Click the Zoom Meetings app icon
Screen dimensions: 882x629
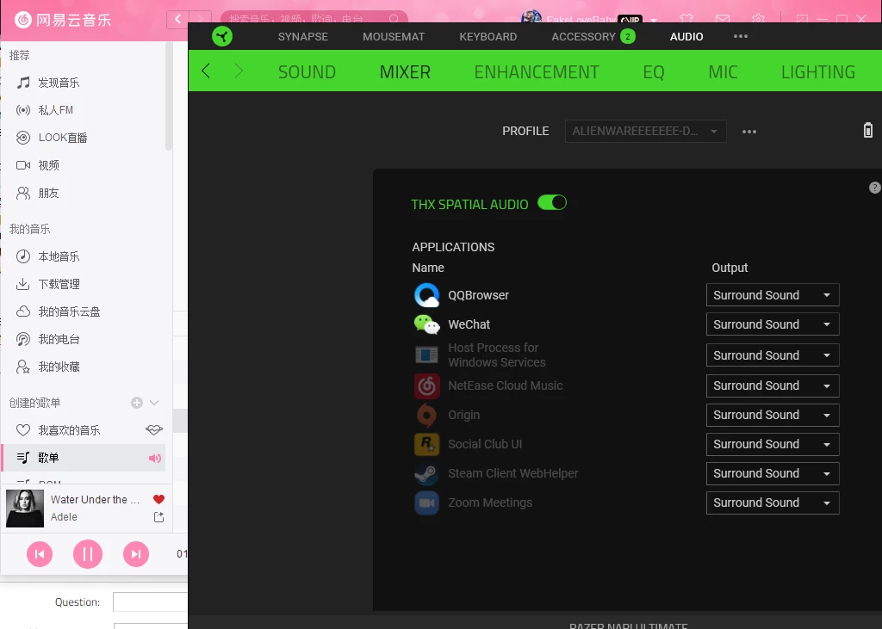(x=426, y=503)
